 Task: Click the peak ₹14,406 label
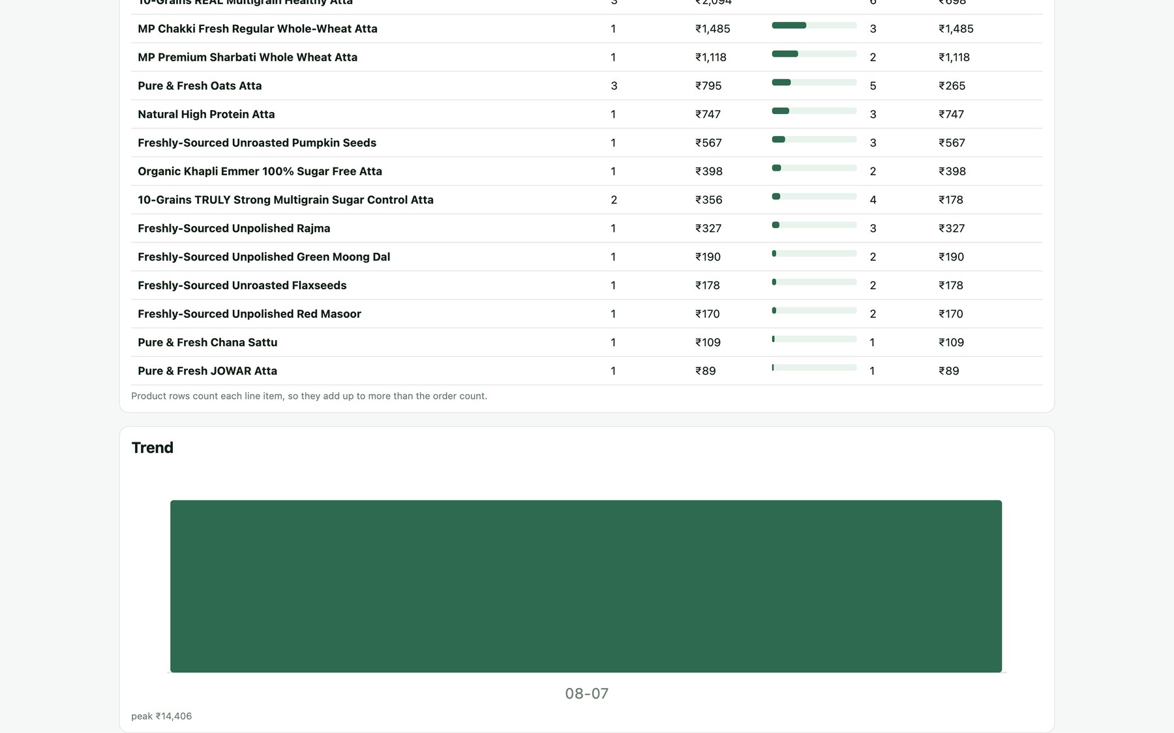click(x=161, y=716)
